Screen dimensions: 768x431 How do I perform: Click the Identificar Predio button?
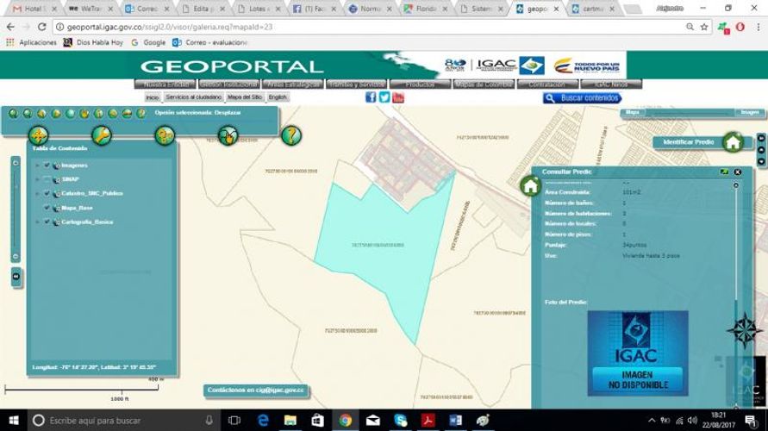tap(688, 142)
